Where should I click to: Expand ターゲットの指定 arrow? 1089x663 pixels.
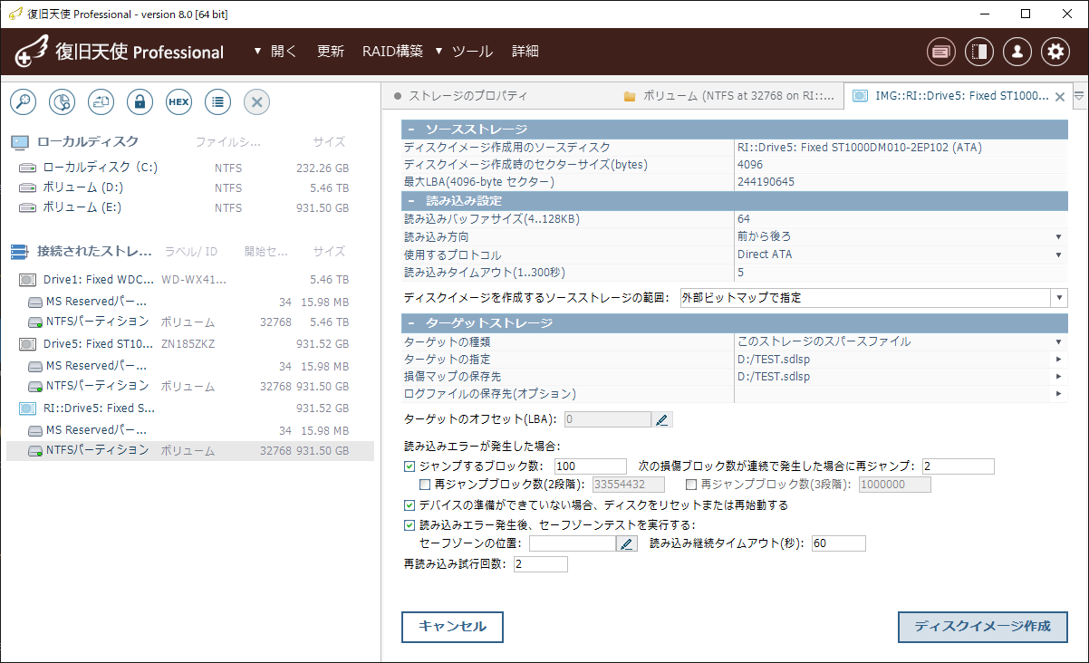[1058, 360]
